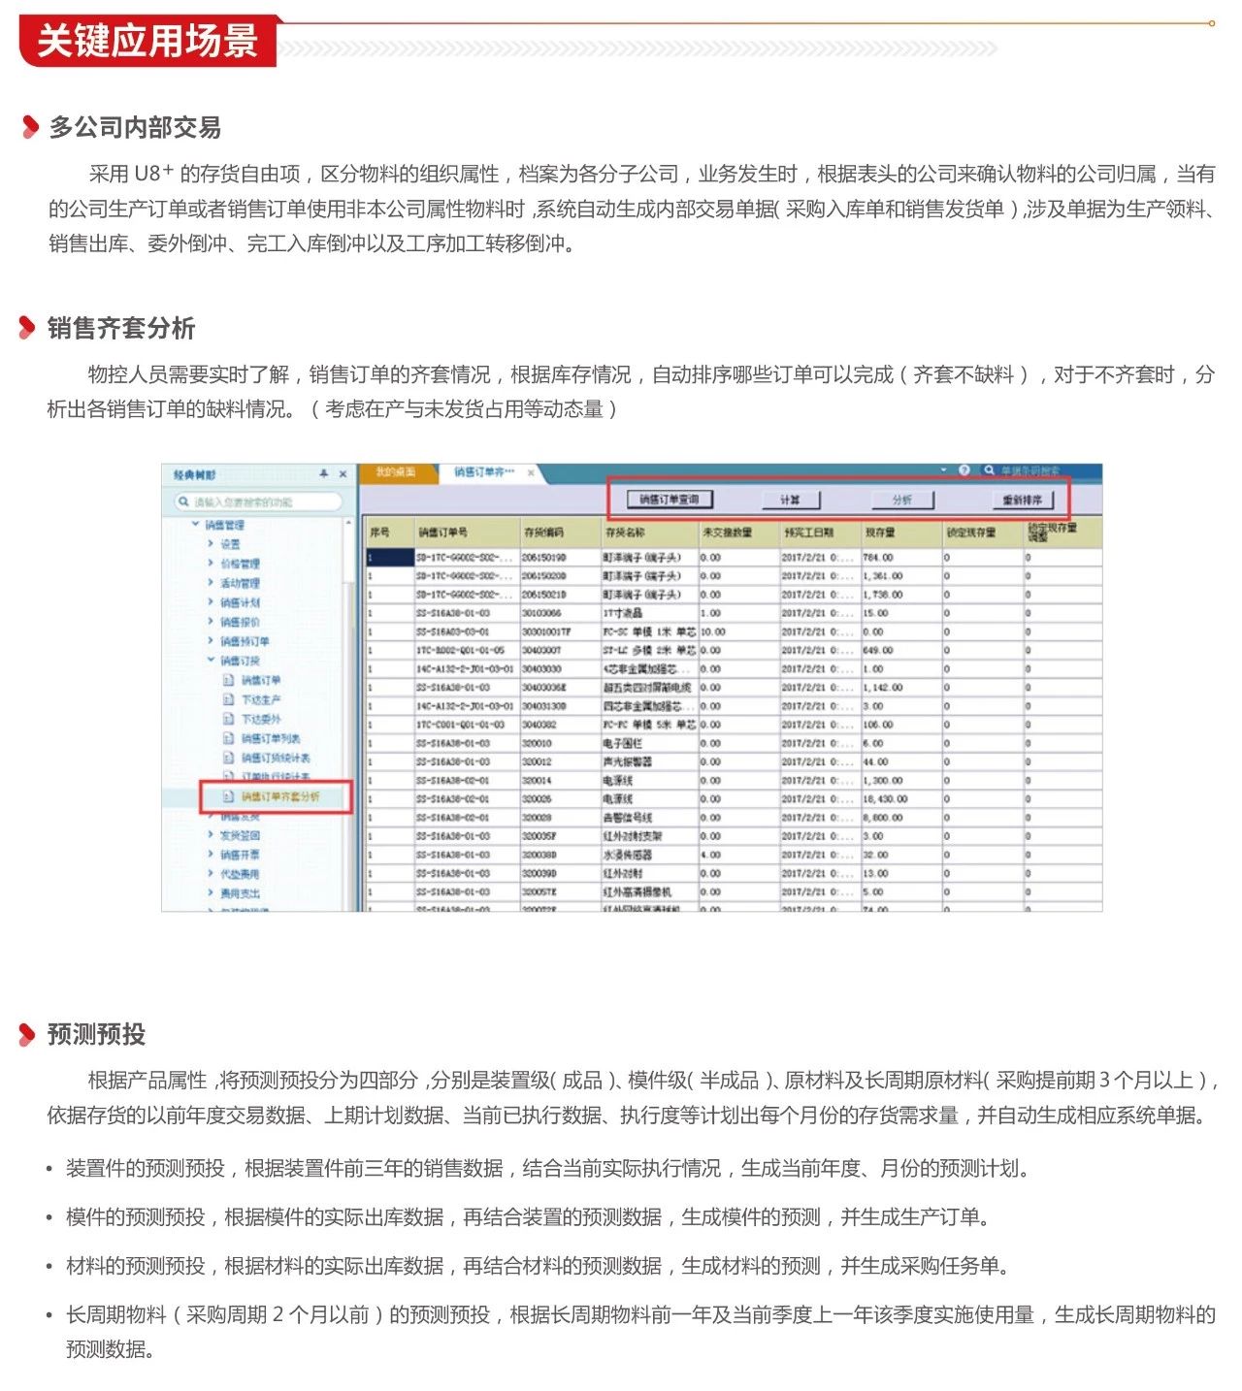Select the quantity cell 10.00
The width and height of the screenshot is (1242, 1391).
738,631
